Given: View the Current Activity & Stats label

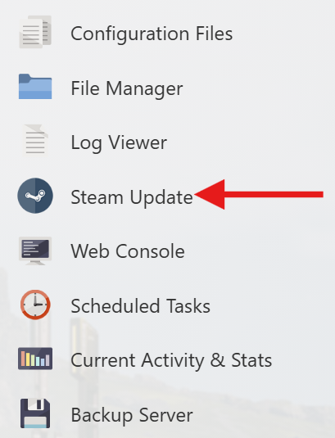Looking at the screenshot, I should (171, 360).
